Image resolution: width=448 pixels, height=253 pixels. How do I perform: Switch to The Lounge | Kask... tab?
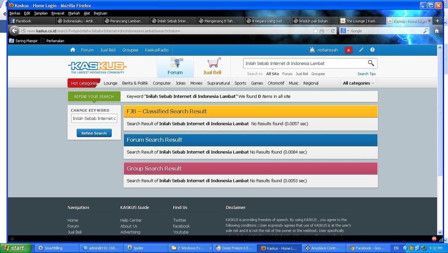[x=362, y=21]
